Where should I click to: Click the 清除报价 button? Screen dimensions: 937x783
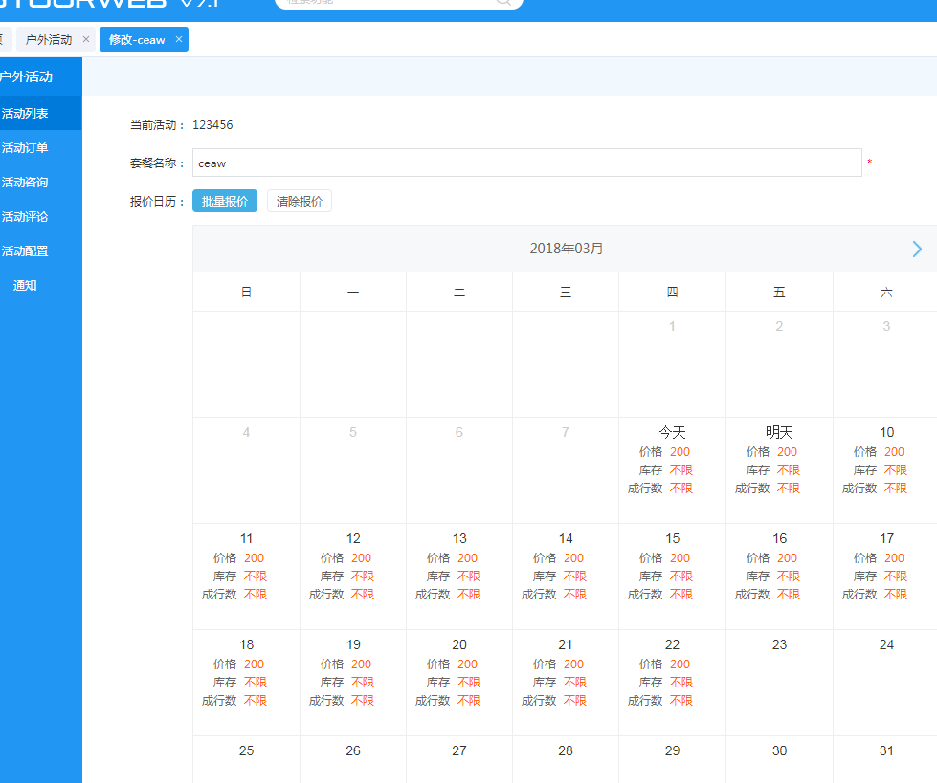coord(299,201)
